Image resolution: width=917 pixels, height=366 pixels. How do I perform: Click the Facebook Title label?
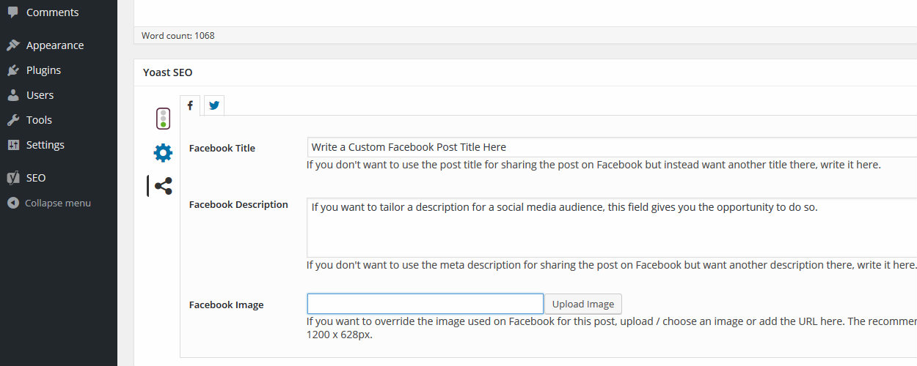click(x=222, y=148)
